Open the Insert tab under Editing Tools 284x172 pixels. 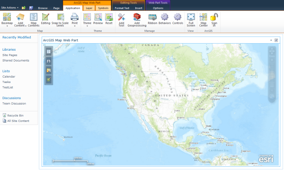139,8
